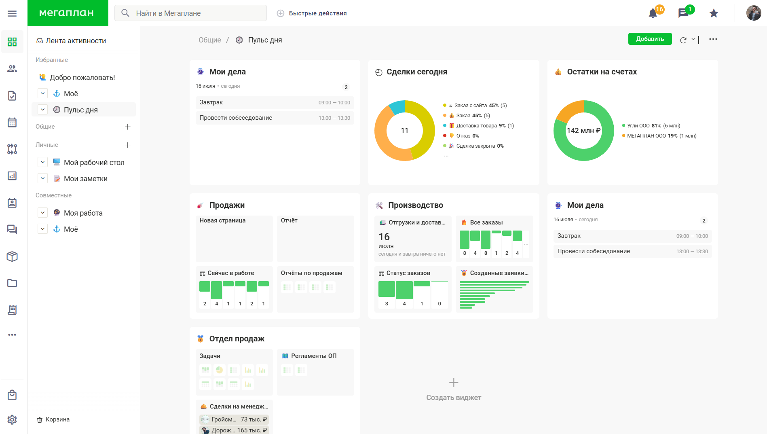Select Мои заметки dashboard item
The image size is (767, 434).
[86, 179]
